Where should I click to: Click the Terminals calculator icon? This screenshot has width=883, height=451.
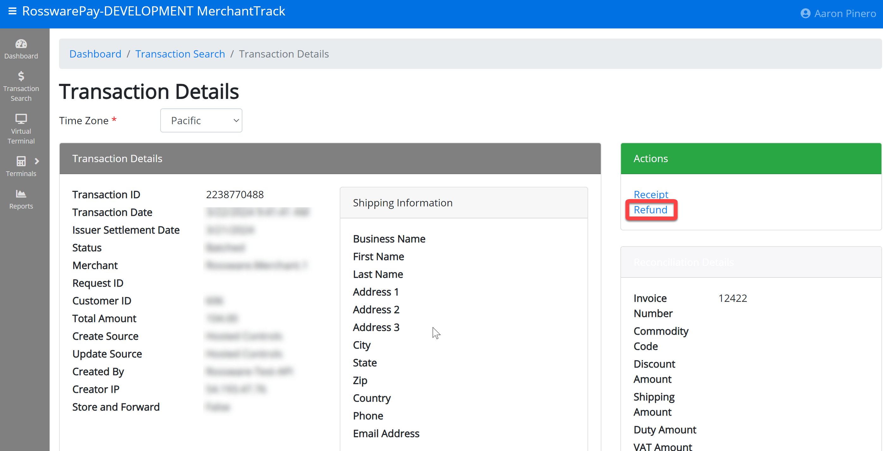(21, 161)
